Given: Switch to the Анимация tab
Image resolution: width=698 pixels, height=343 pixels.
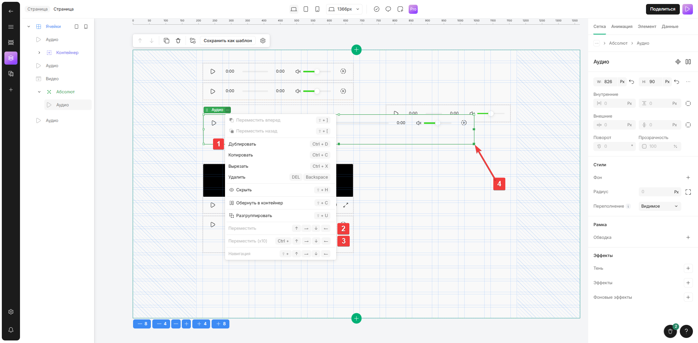Looking at the screenshot, I should pos(622,26).
